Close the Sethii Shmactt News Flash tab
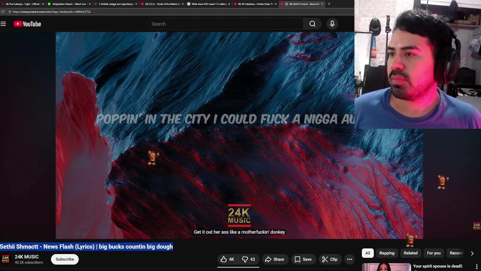 click(x=322, y=4)
